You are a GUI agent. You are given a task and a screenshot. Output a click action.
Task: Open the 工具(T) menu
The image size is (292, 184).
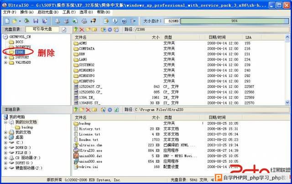(69, 12)
